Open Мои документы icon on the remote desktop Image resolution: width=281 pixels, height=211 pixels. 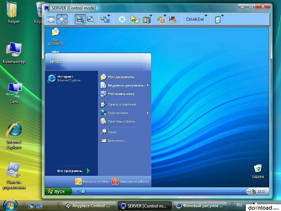[56, 36]
